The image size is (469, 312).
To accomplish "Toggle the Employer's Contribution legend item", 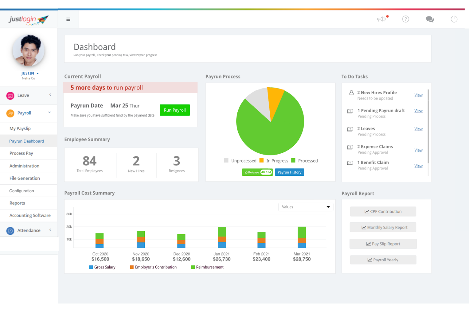I will coord(153,267).
